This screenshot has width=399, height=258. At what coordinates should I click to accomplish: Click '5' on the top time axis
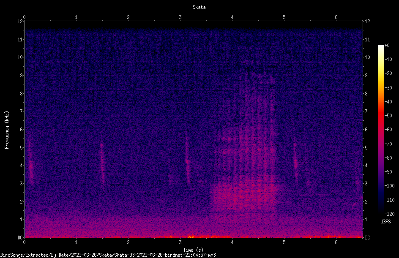284,17
